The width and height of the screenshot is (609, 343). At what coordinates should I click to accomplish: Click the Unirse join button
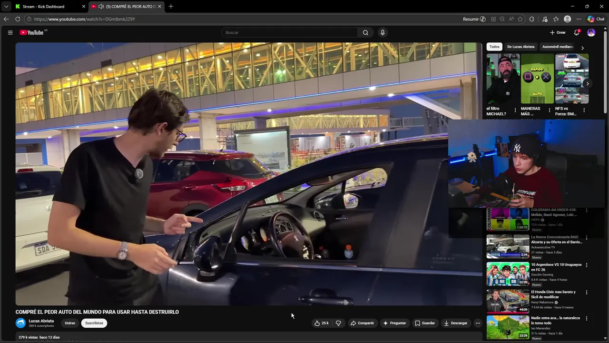pos(70,323)
